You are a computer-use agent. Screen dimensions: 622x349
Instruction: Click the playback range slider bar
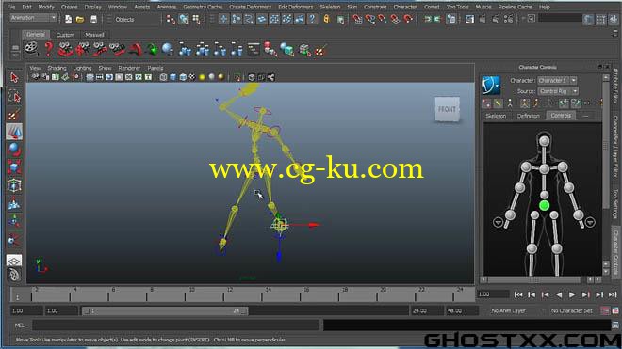[x=165, y=311]
